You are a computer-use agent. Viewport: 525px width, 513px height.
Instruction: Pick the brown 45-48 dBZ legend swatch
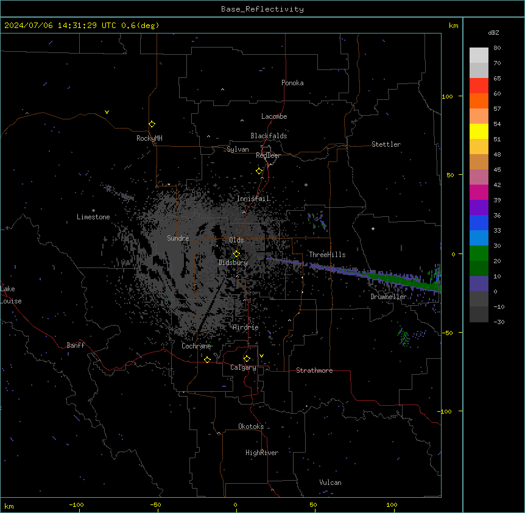479,161
